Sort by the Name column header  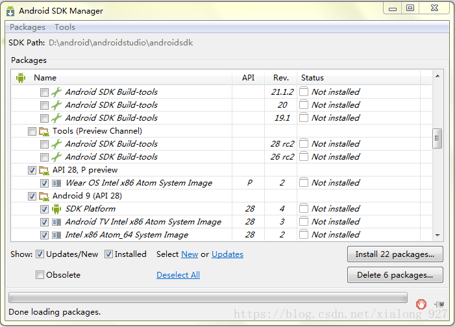tap(121, 77)
